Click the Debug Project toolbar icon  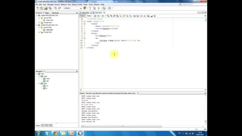[x=104, y=8]
